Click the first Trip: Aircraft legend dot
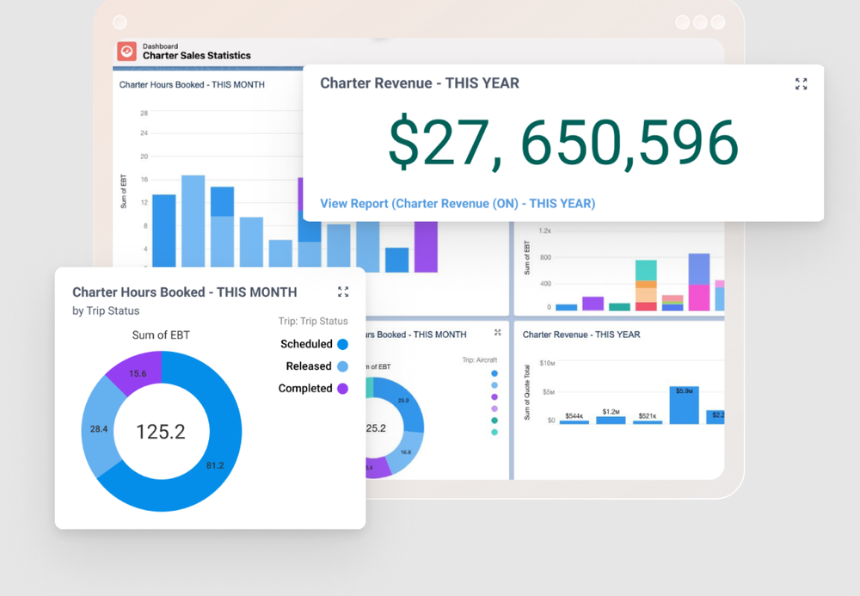Screen dimensions: 860x596 (494, 373)
